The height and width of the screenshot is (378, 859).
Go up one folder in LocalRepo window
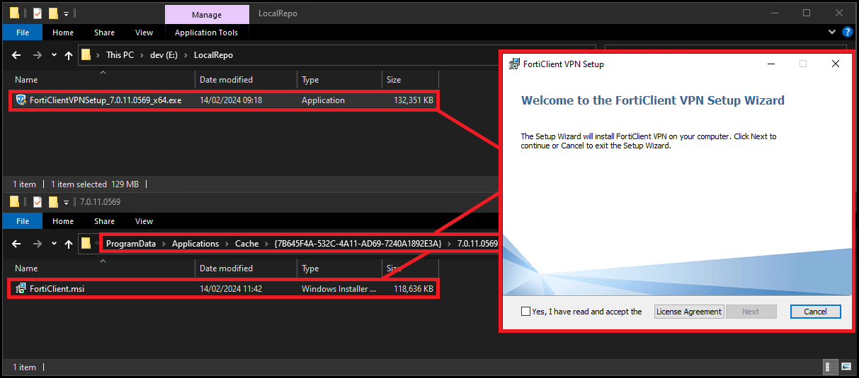[69, 55]
